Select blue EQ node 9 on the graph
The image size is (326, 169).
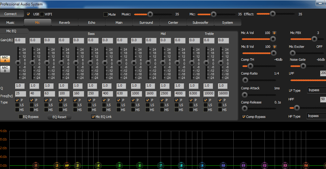pyautogui.click(x=202, y=165)
